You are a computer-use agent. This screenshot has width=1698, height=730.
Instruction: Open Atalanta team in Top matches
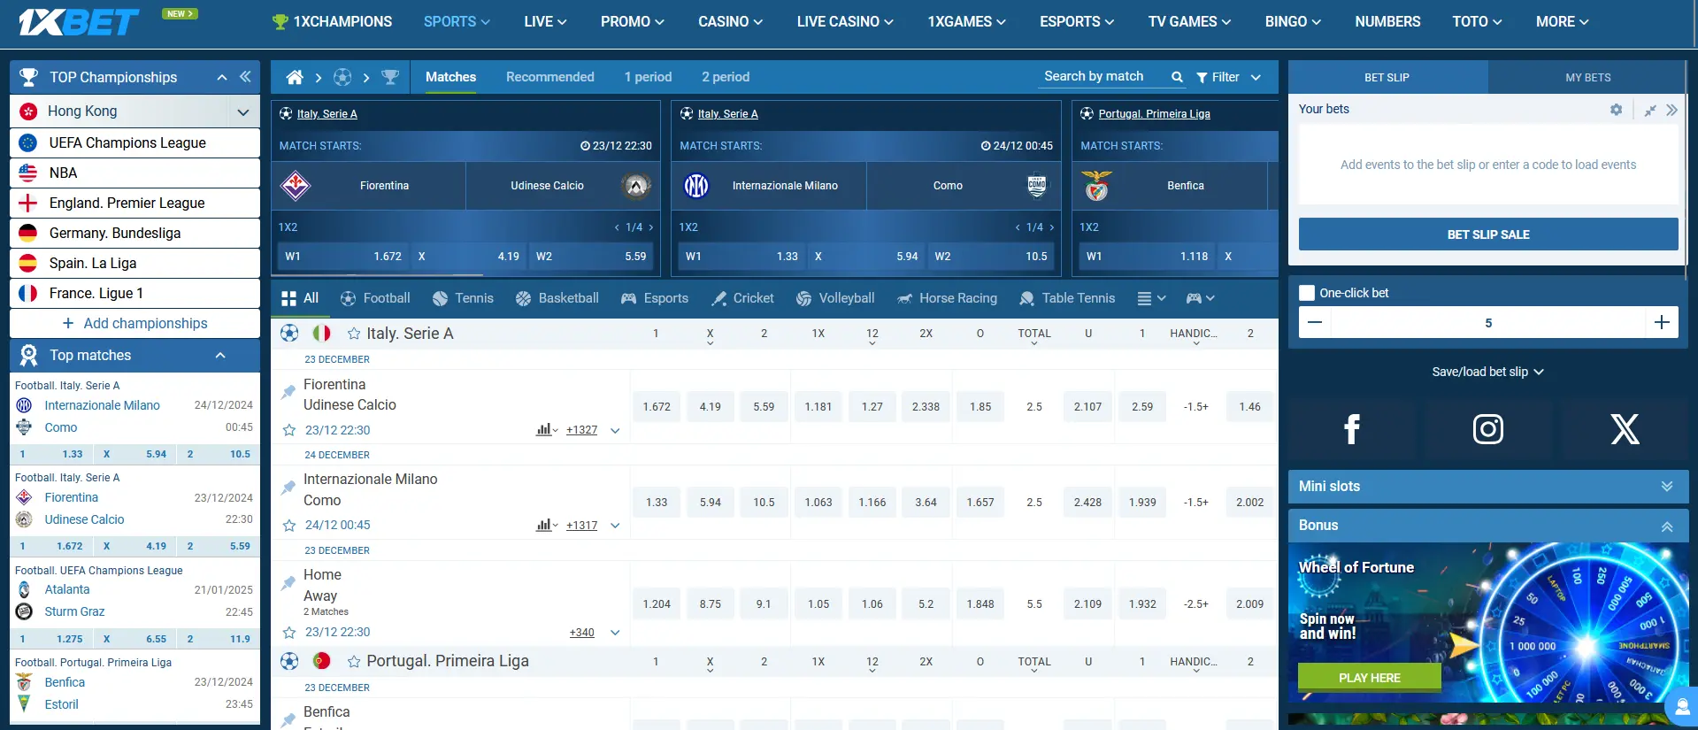pyautogui.click(x=67, y=589)
